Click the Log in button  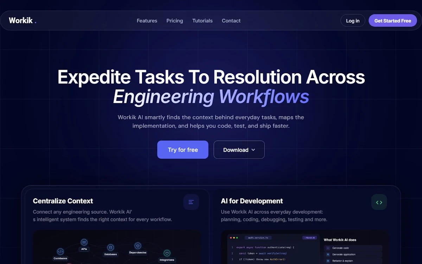point(353,20)
